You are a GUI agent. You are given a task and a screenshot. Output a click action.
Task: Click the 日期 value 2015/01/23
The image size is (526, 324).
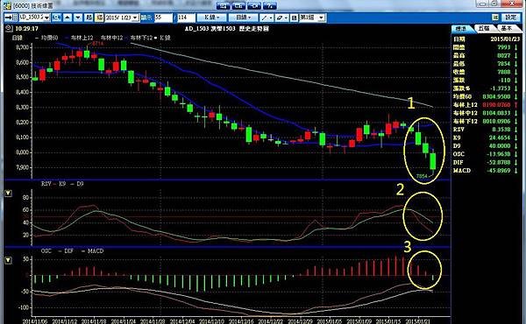click(505, 39)
